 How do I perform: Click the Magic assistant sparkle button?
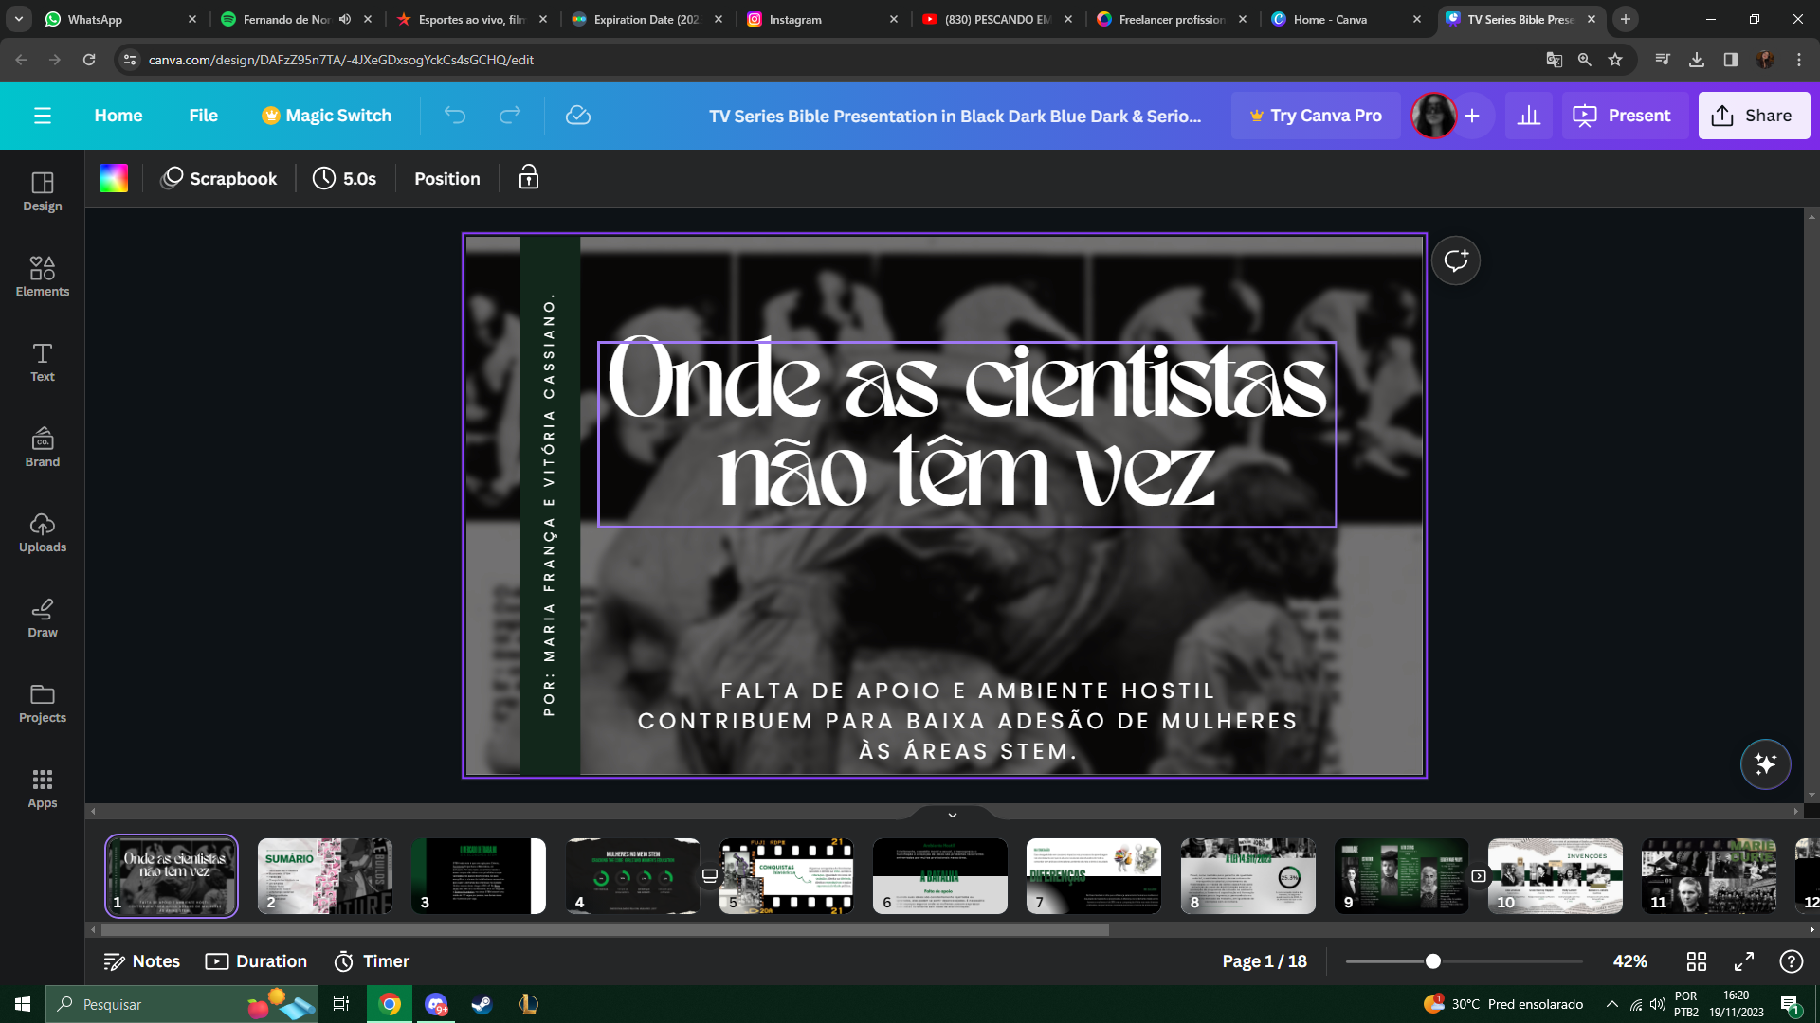point(1765,763)
